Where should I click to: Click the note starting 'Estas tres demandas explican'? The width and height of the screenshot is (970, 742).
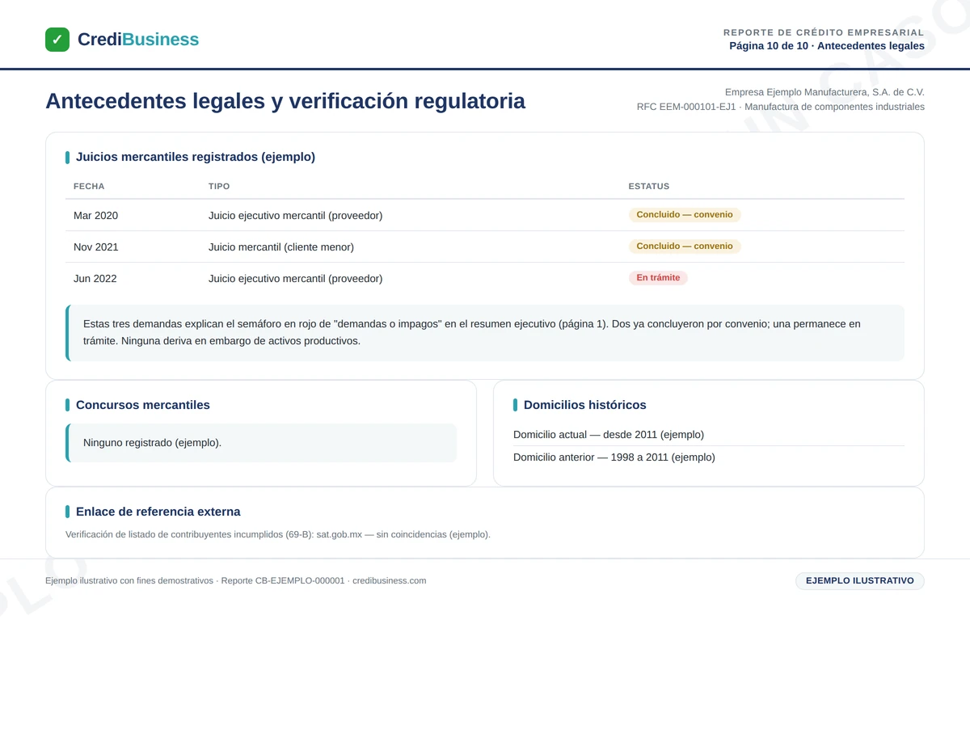(x=485, y=333)
